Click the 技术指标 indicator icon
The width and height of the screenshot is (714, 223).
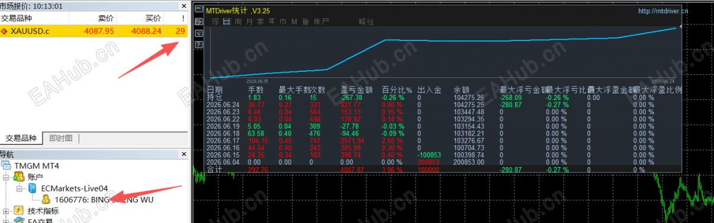coord(18,211)
